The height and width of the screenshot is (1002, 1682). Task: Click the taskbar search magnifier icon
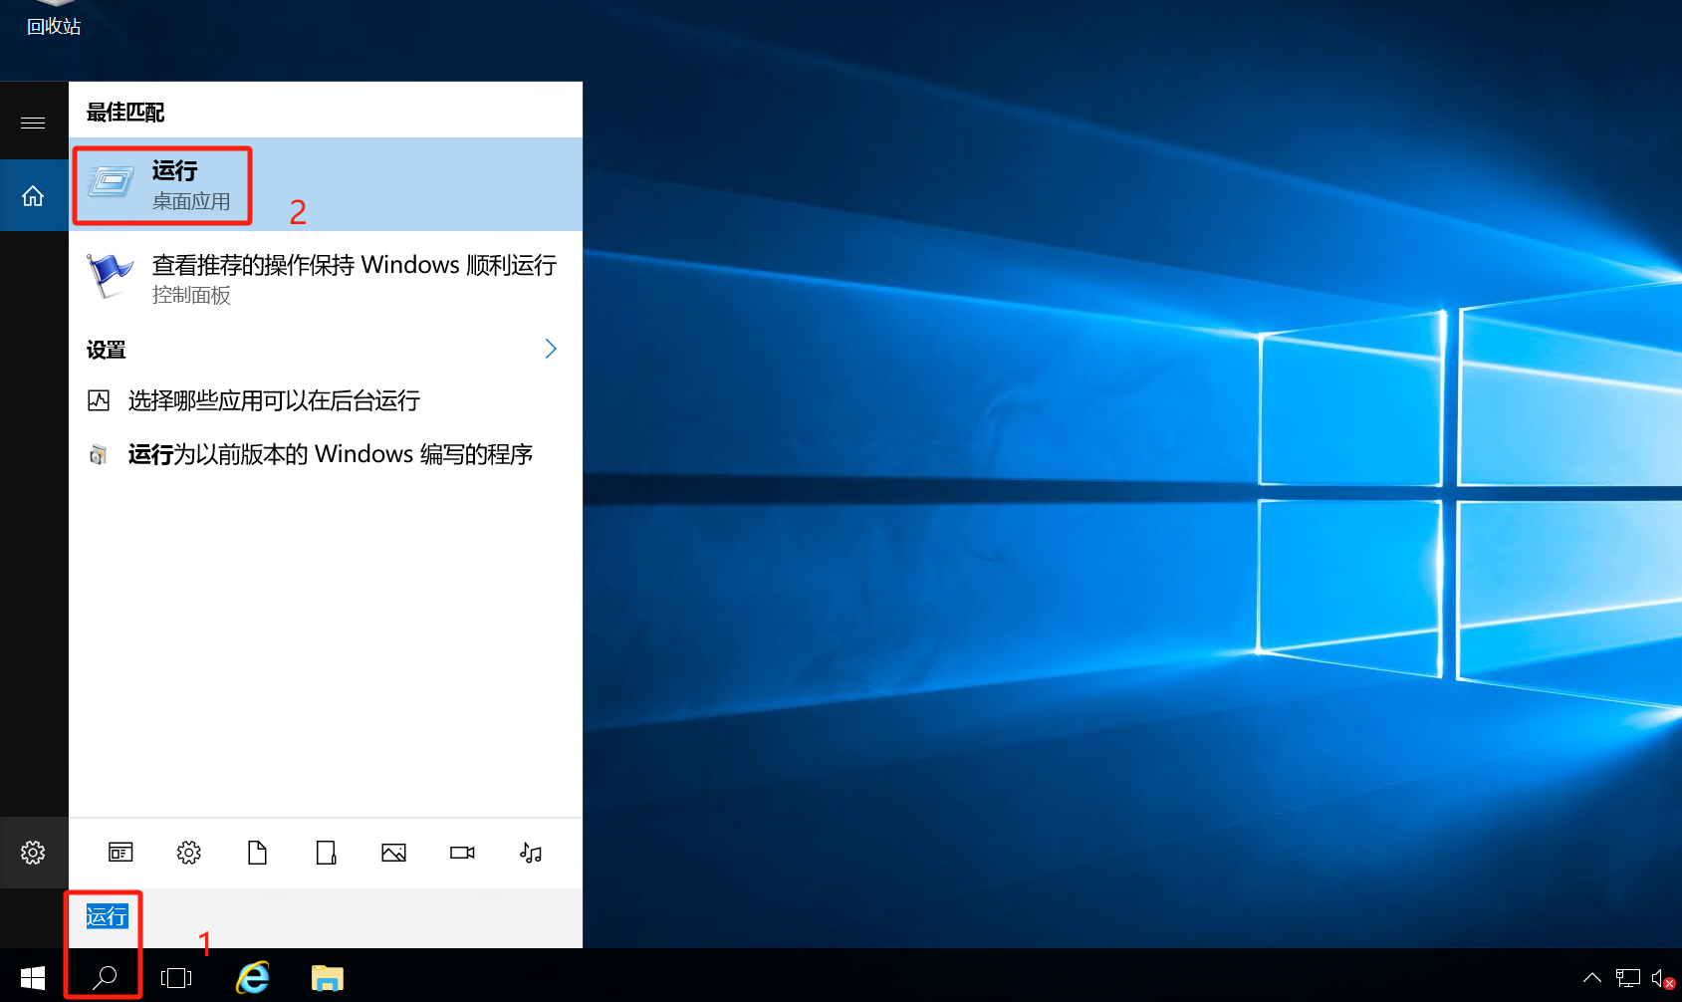[x=105, y=978]
